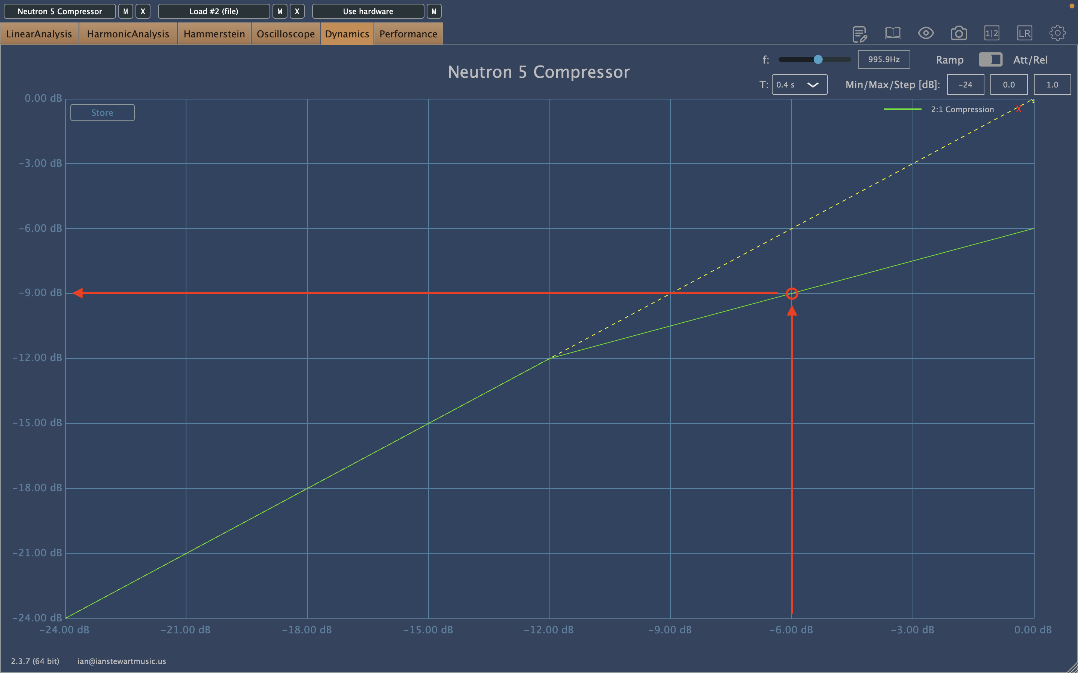Click the Att/Rel label
Screen dimensions: 1078x673
click(x=1030, y=60)
